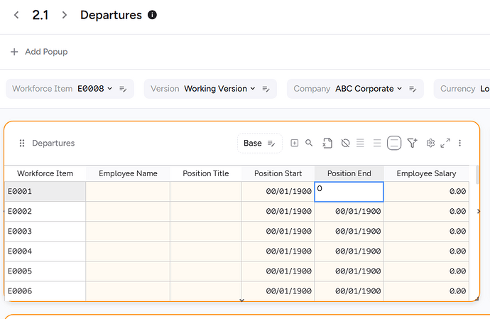Click the info icon beside Departures title

point(152,15)
